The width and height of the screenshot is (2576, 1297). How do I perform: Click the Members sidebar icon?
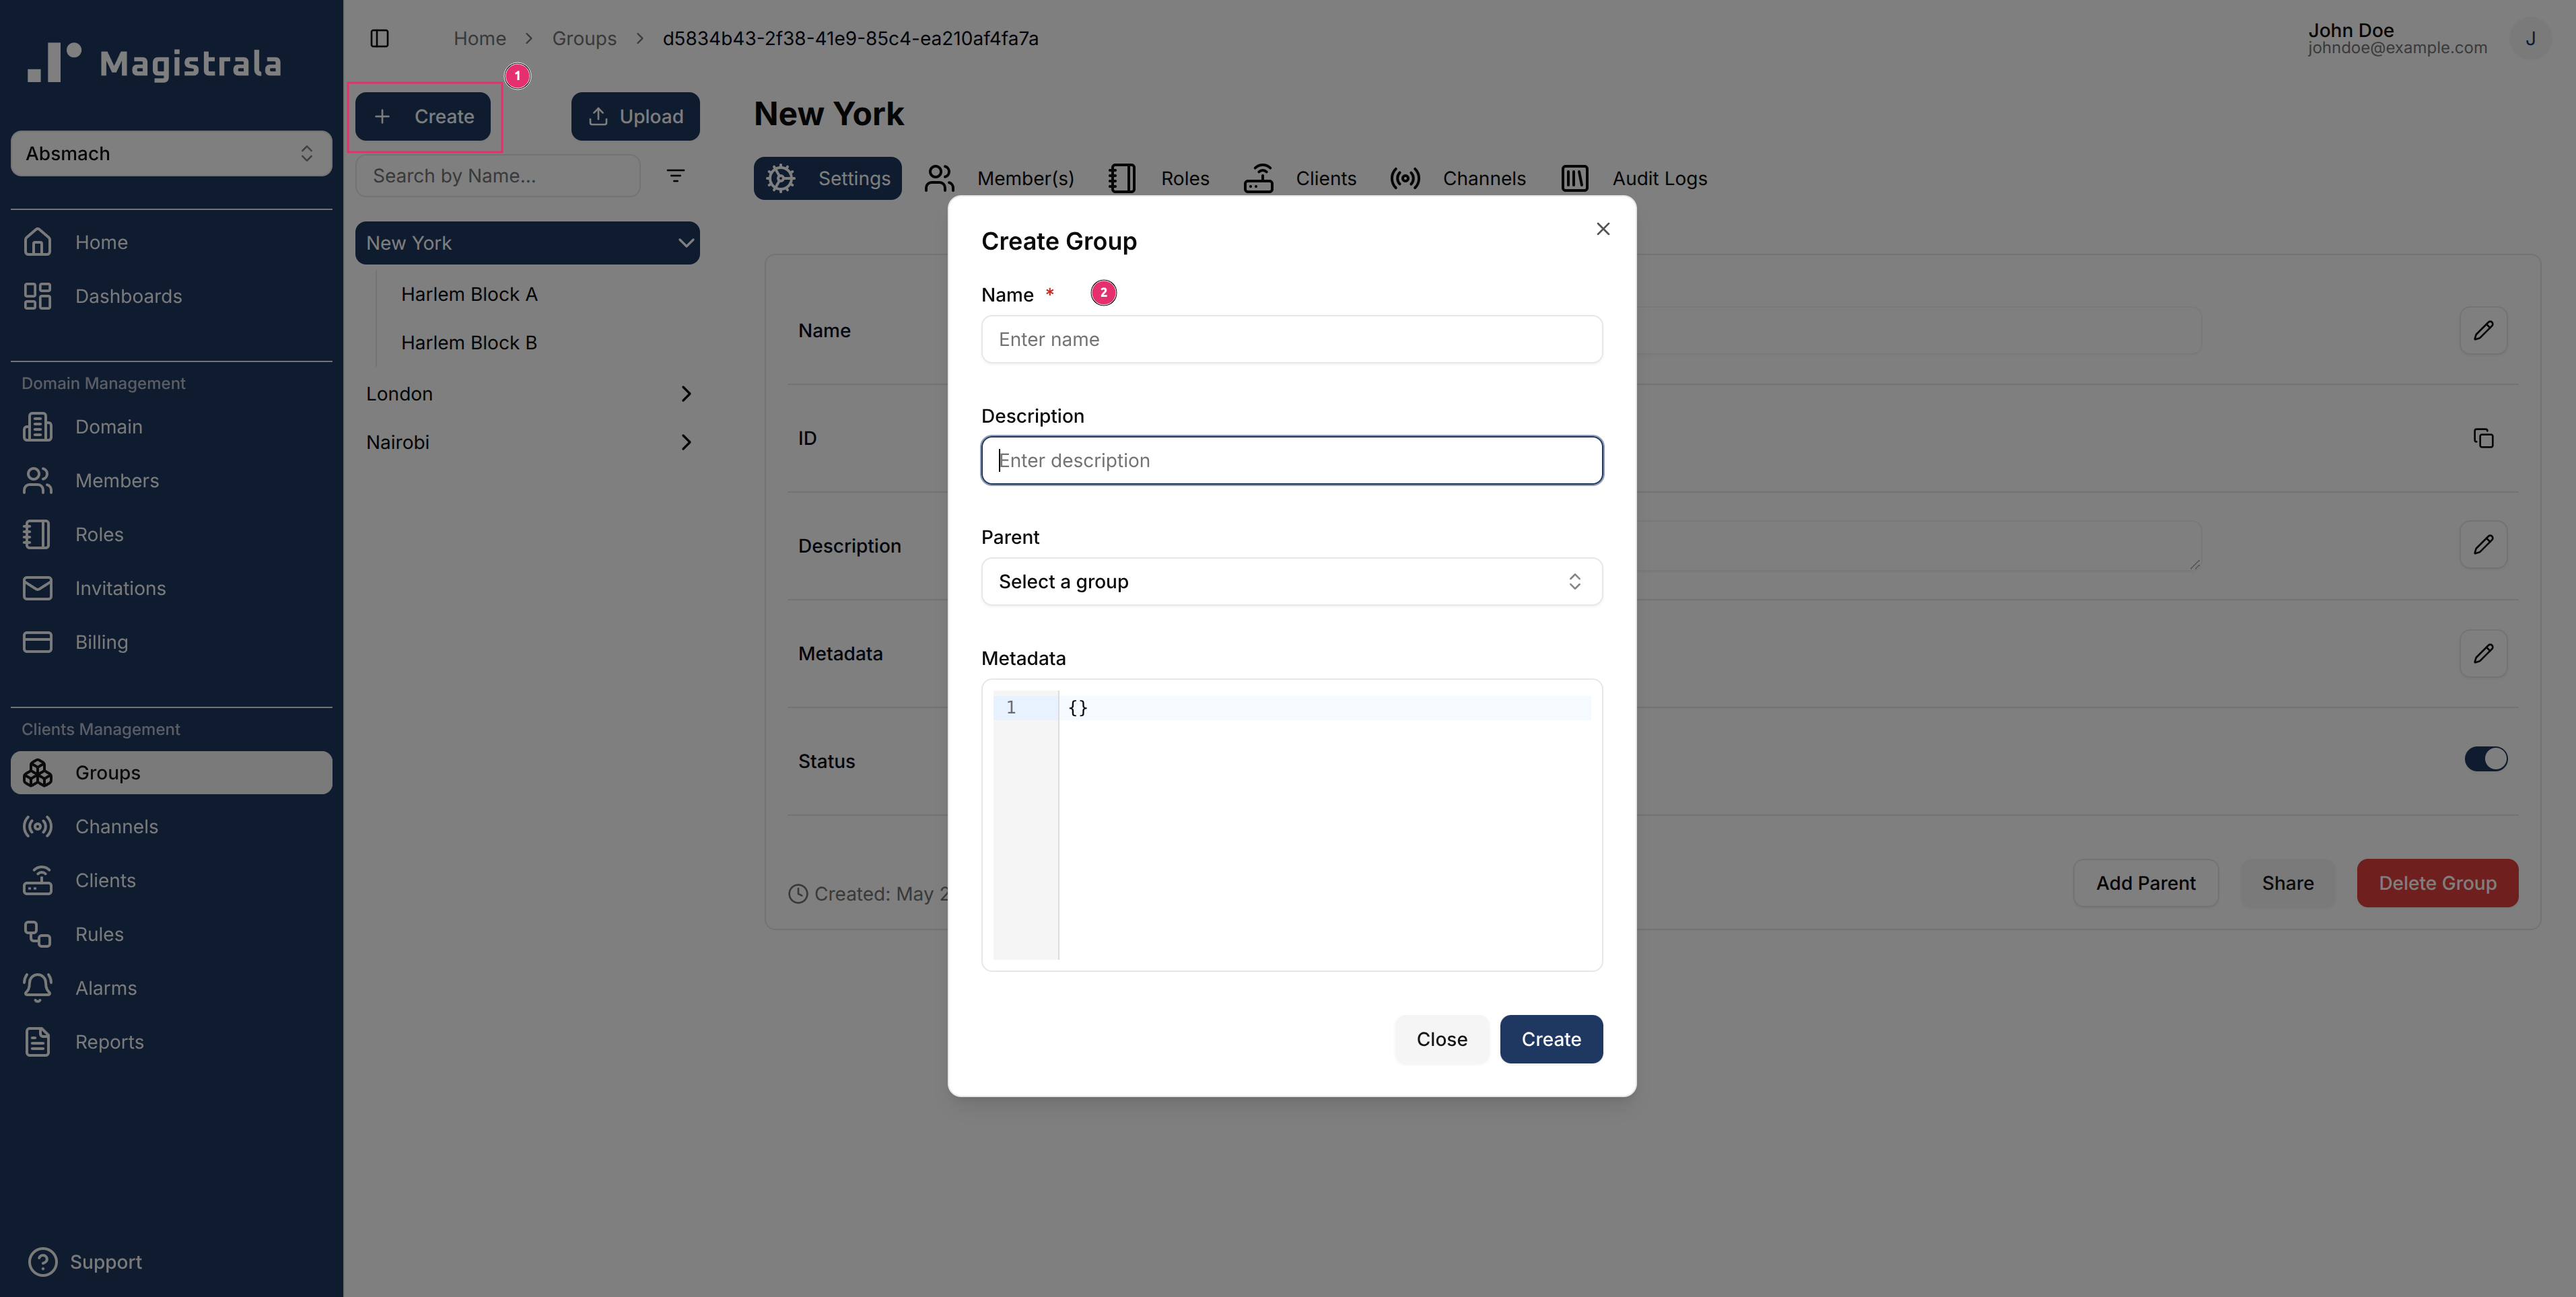[38, 480]
